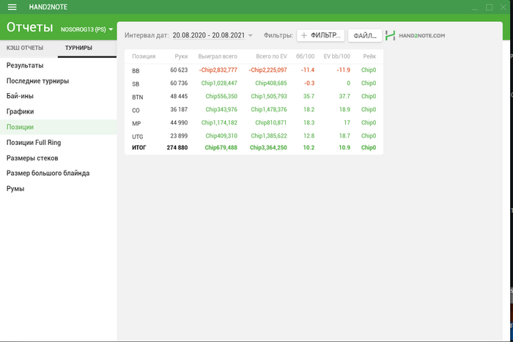Screen dimensions: 513x342
Task: Select the MP position row
Action: click(x=254, y=122)
